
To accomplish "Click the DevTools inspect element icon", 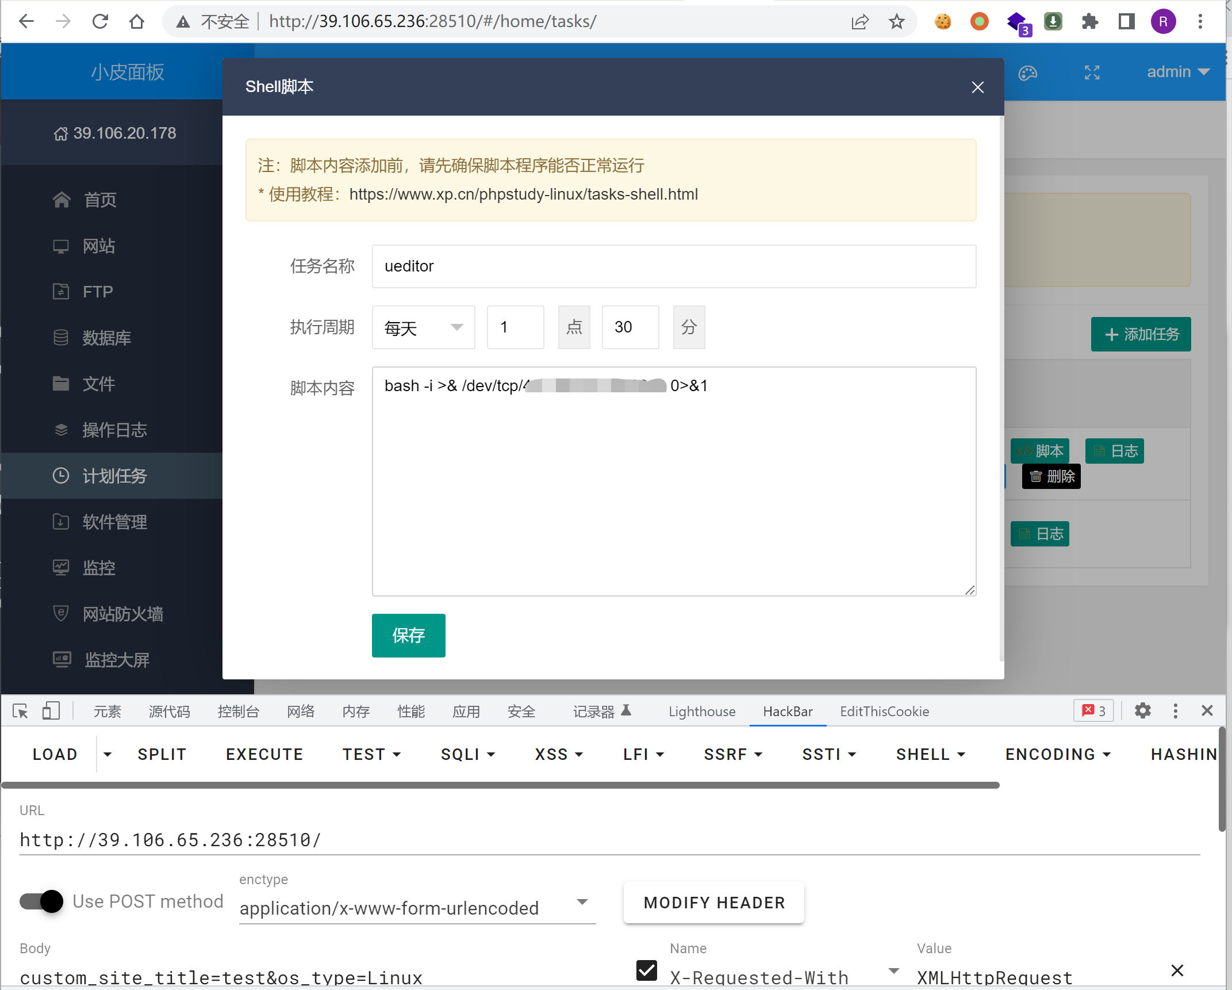I will coord(21,712).
